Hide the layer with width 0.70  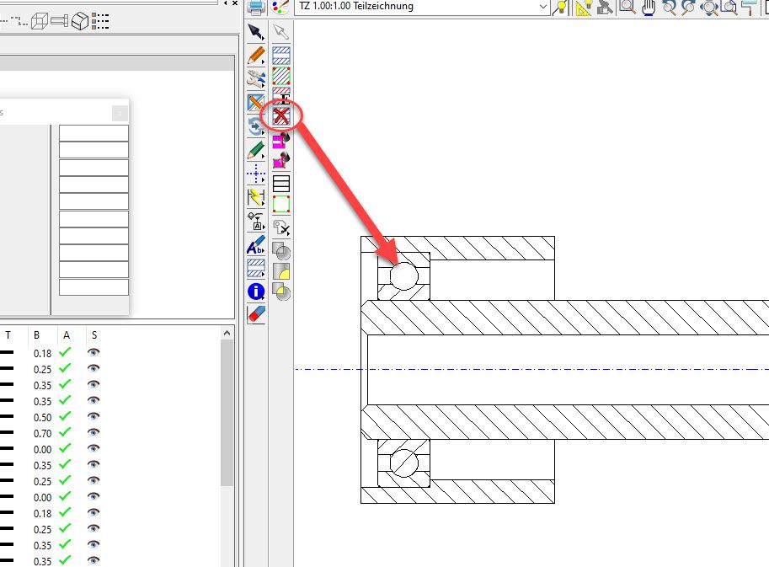[93, 433]
